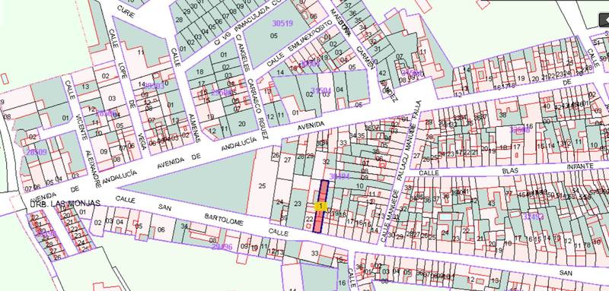Click the purple block number 30494

339,176
